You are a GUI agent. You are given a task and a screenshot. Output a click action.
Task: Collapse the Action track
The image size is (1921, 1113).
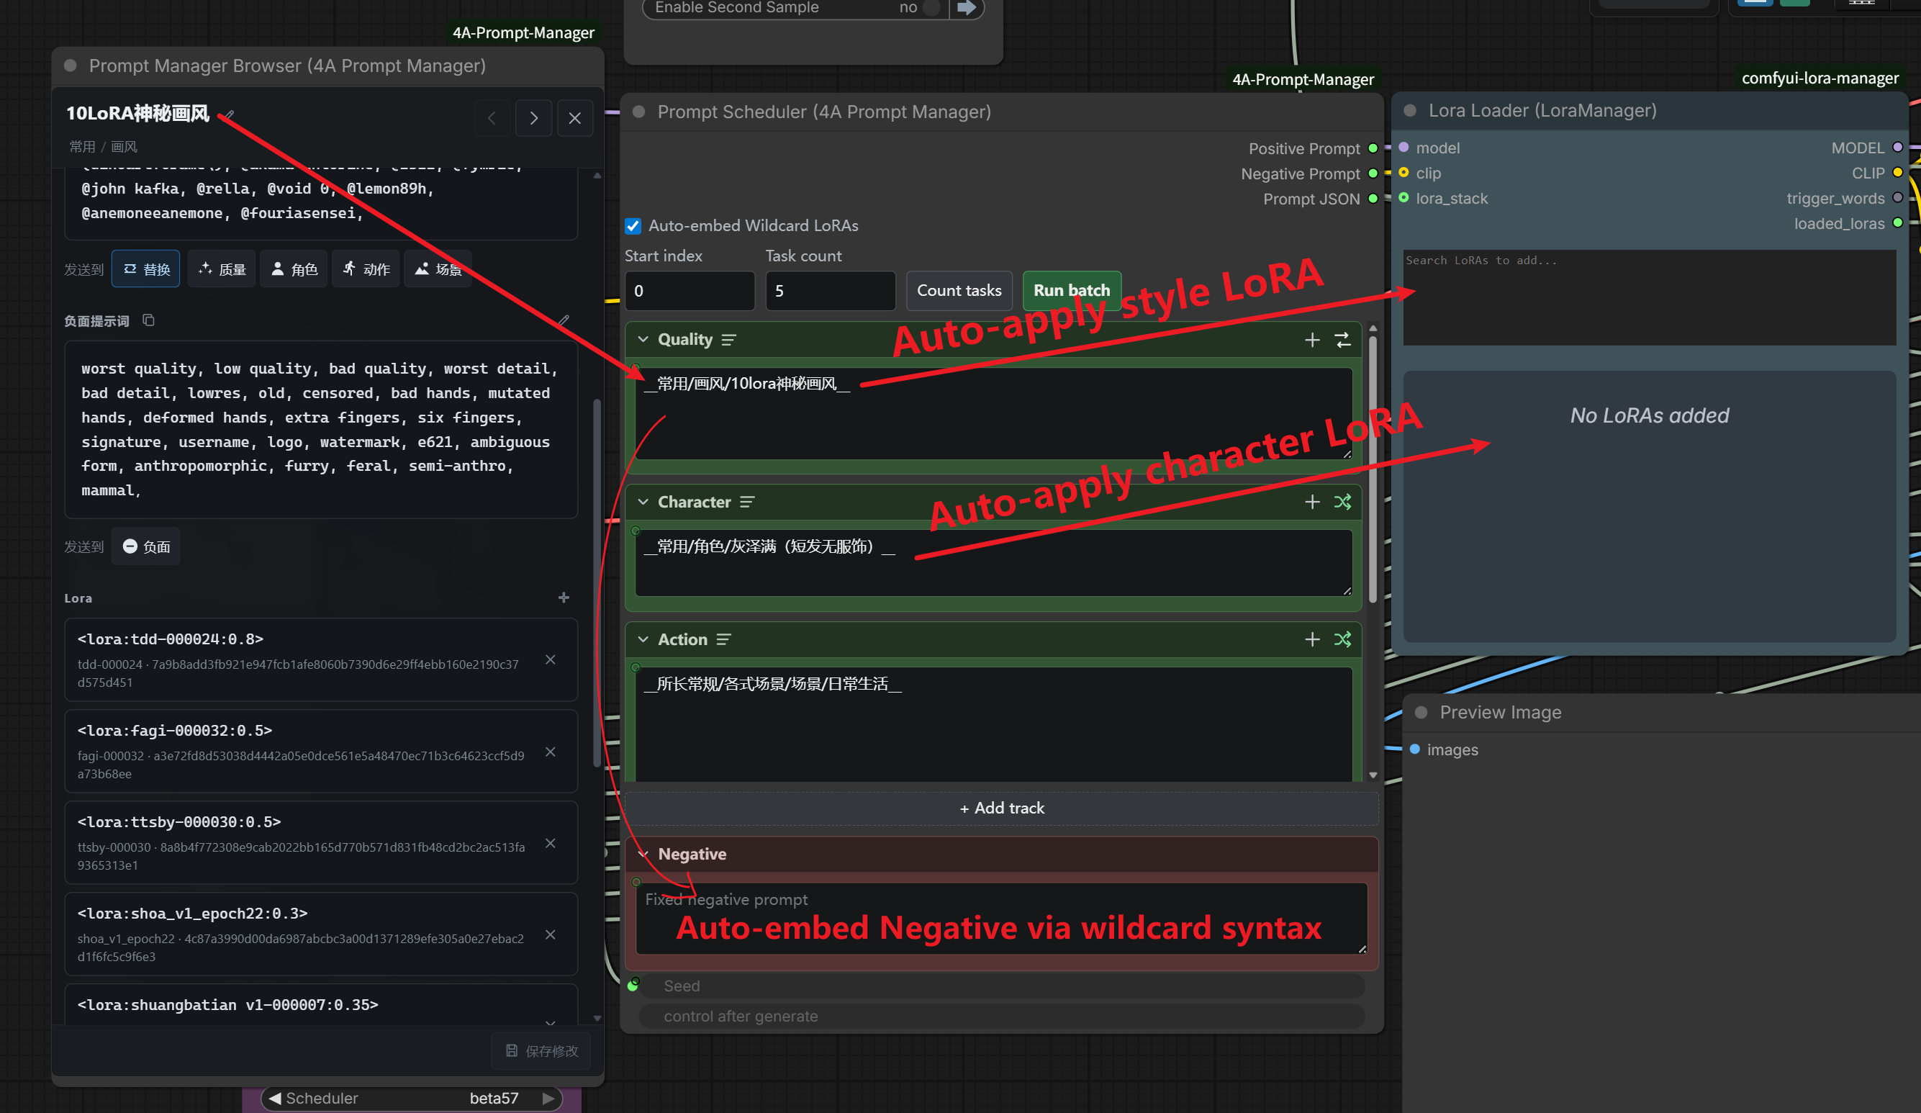pyautogui.click(x=643, y=639)
